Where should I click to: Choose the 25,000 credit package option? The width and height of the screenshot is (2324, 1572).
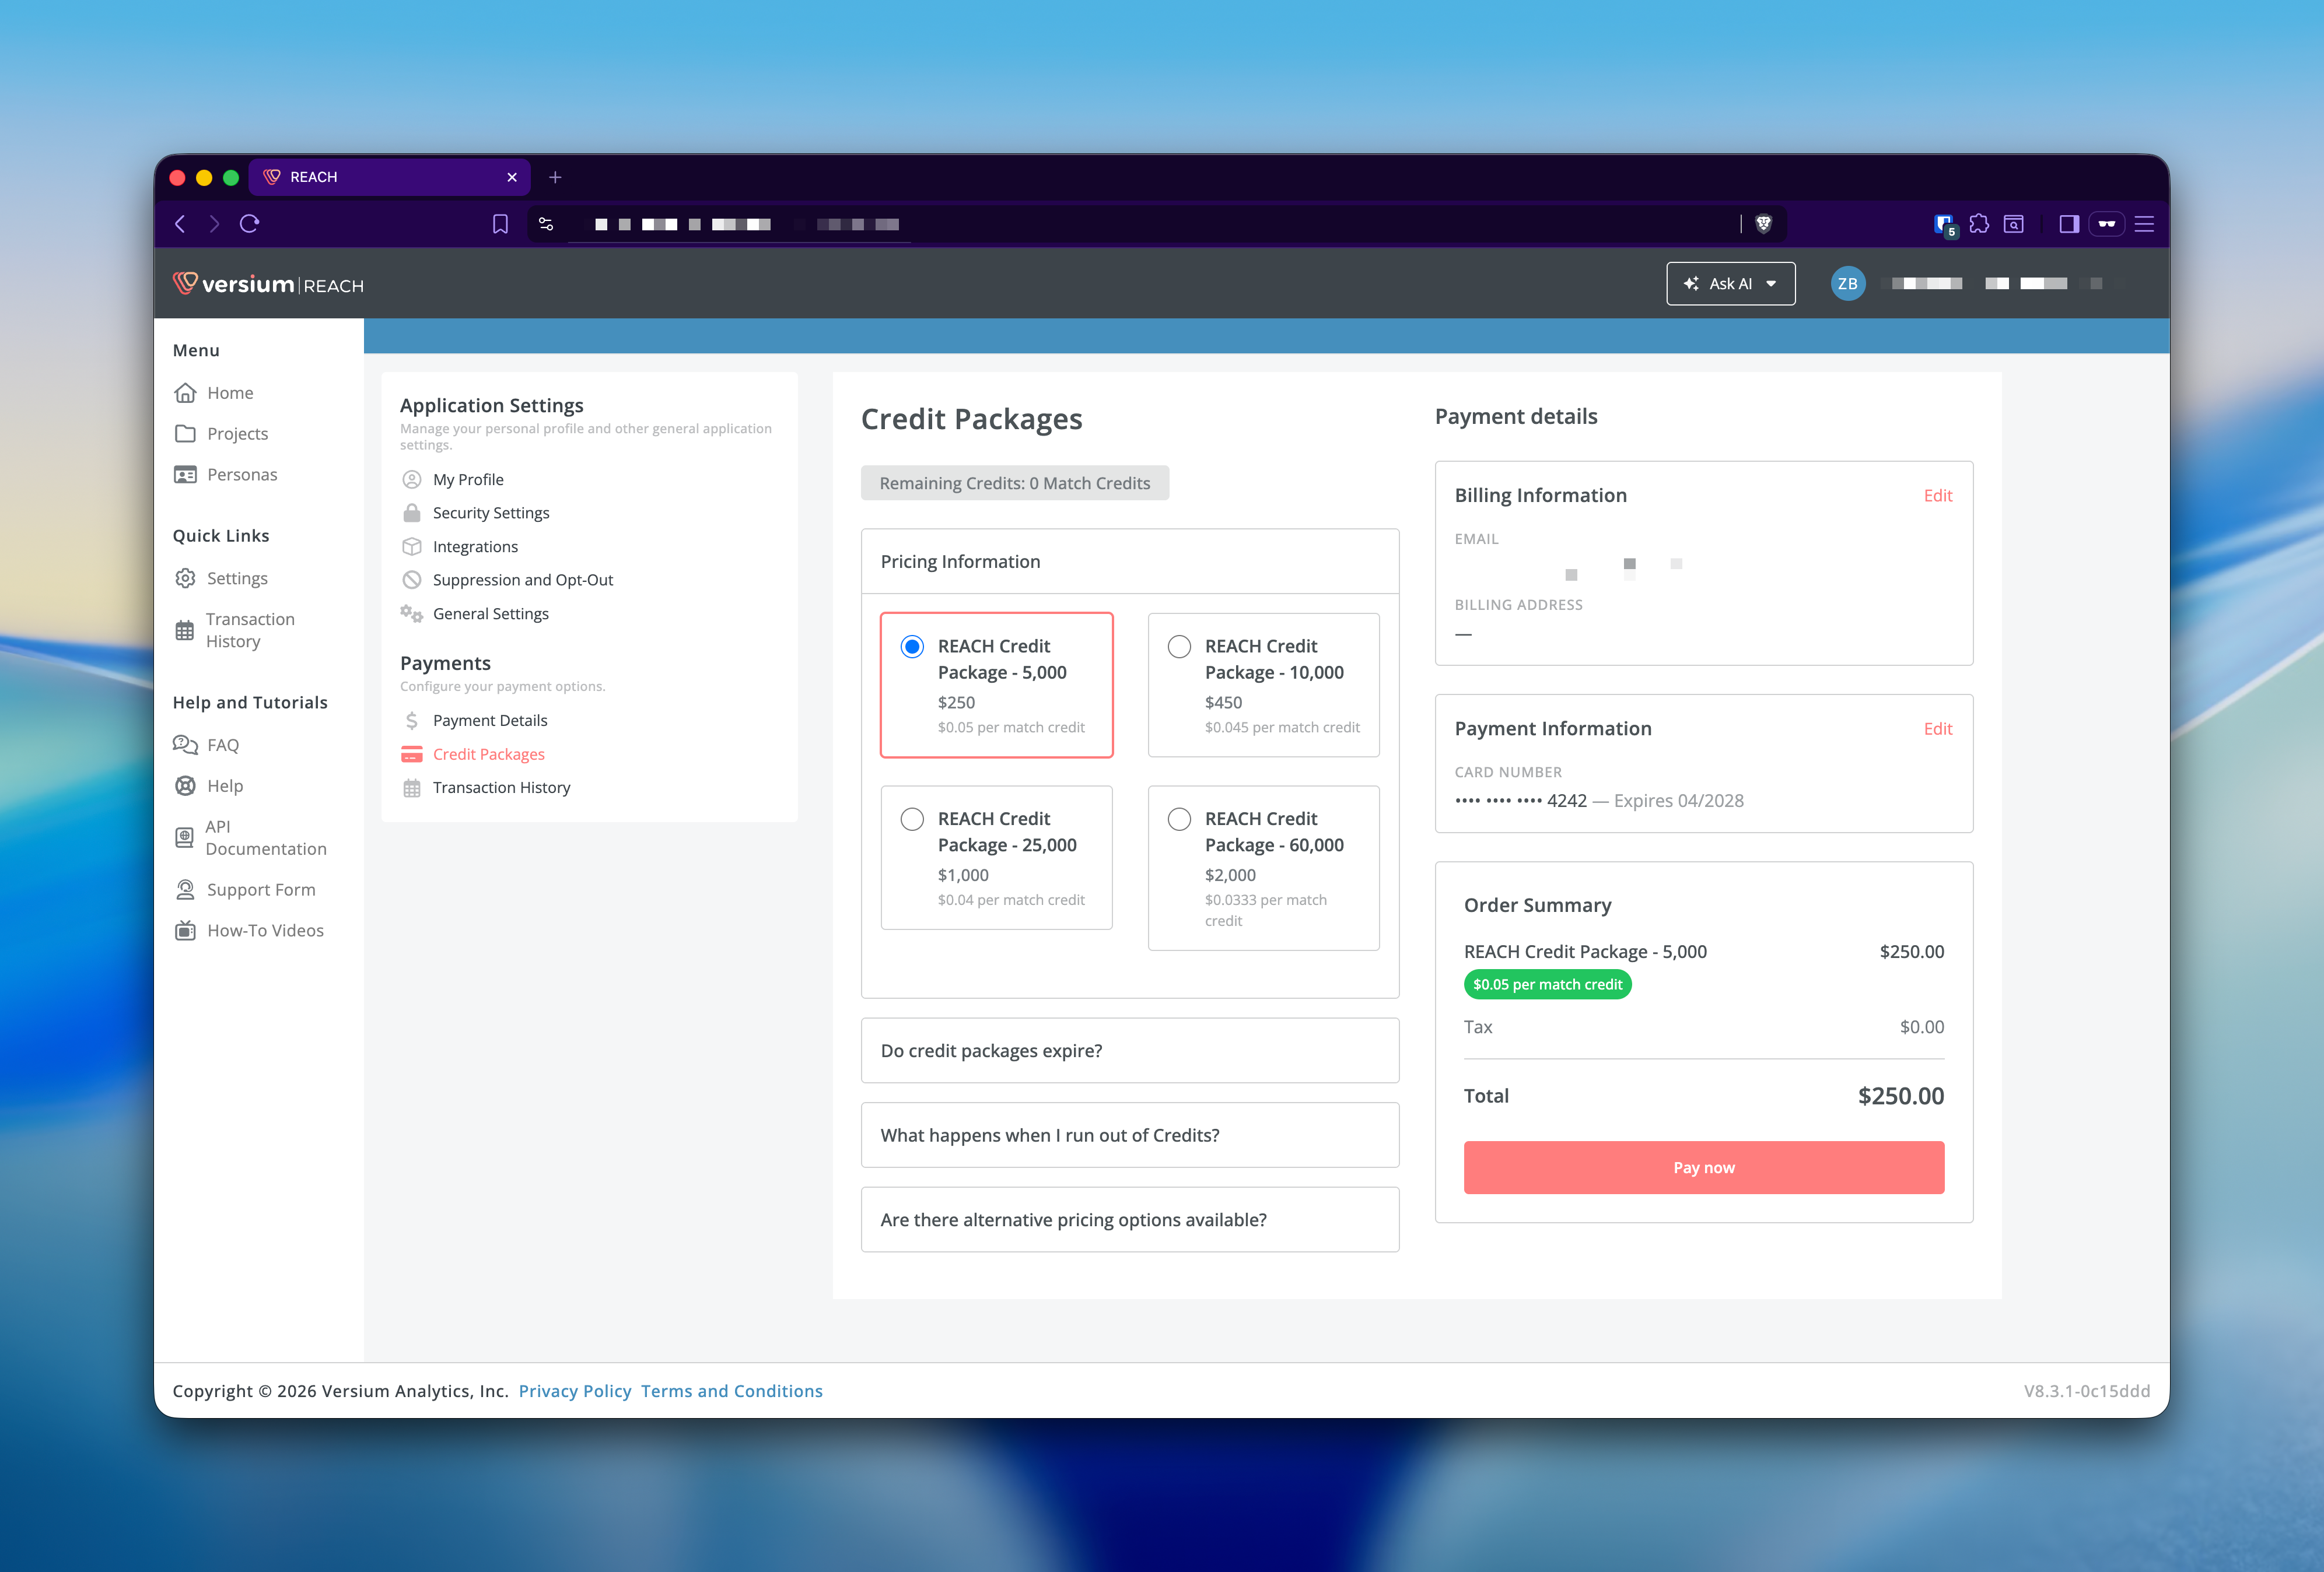point(912,819)
